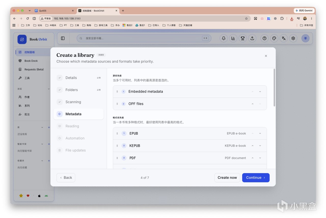Click the Android icon in sidebar footer
This screenshot has width=326, height=218.
pyautogui.click(x=46, y=196)
